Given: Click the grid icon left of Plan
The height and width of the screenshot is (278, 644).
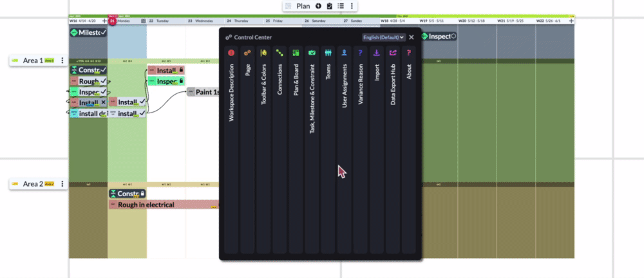Looking at the screenshot, I should pos(289,6).
